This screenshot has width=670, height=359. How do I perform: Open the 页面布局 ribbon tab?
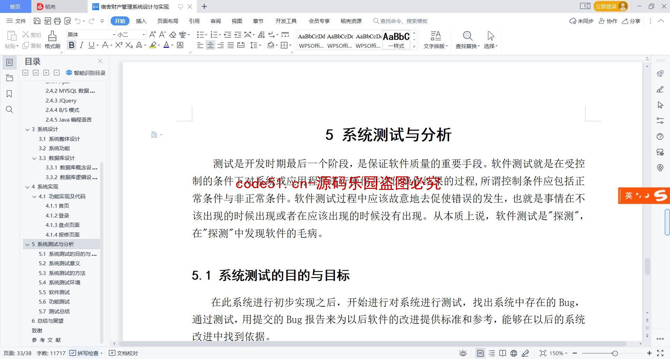pos(167,21)
